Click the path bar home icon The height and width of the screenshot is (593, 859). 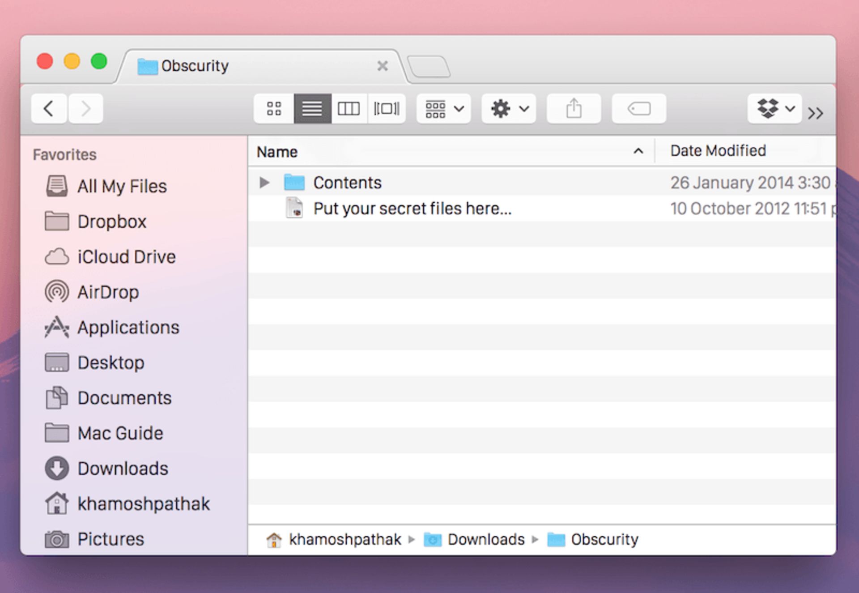pyautogui.click(x=274, y=540)
